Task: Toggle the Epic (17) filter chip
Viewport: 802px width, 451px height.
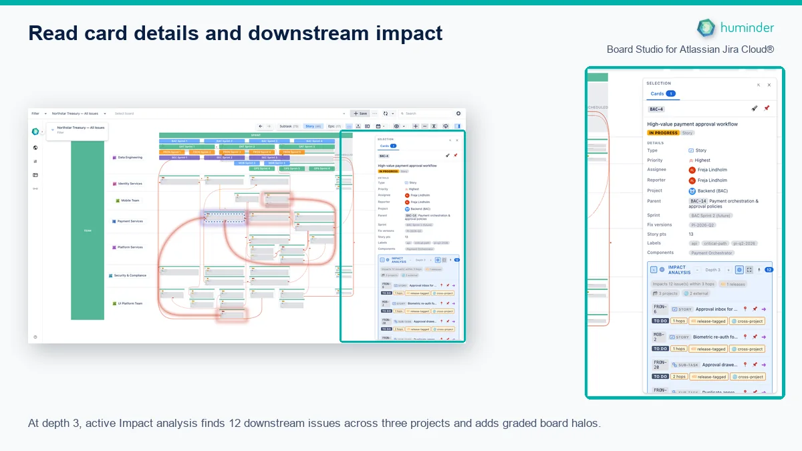Action: coord(334,126)
